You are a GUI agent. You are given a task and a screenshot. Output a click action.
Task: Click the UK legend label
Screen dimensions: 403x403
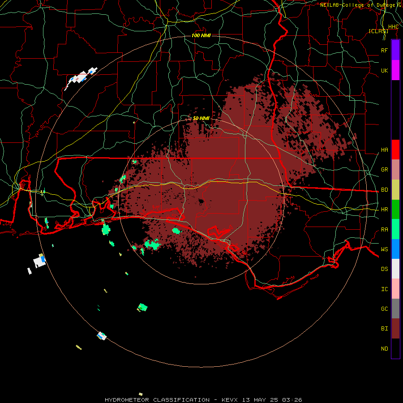click(x=384, y=70)
